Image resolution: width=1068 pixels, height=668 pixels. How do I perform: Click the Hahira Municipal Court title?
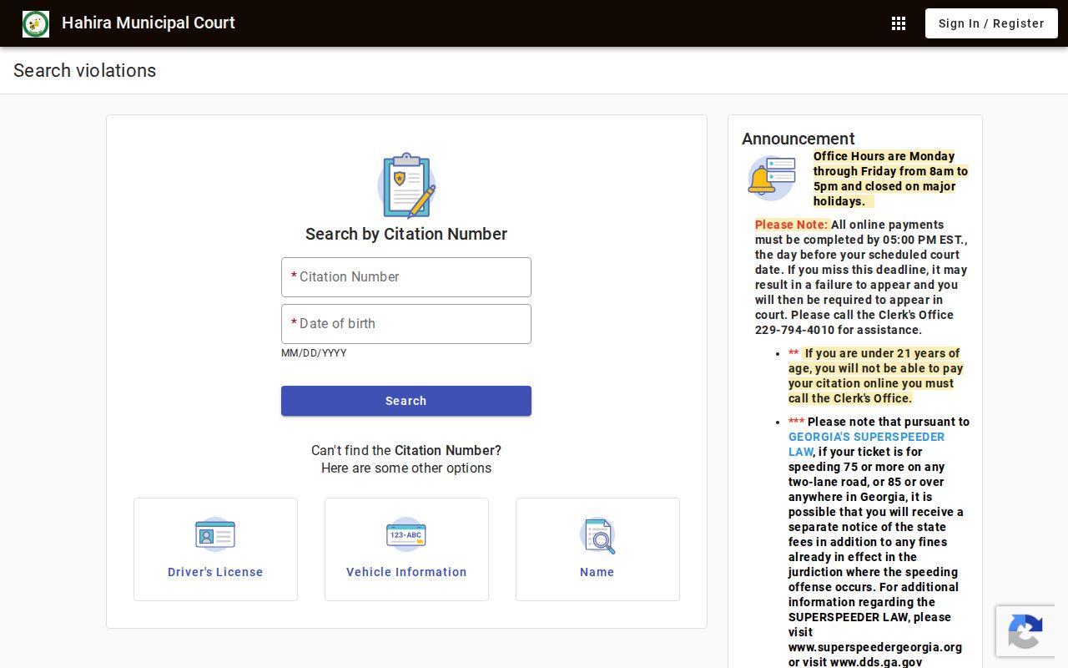[x=149, y=23]
